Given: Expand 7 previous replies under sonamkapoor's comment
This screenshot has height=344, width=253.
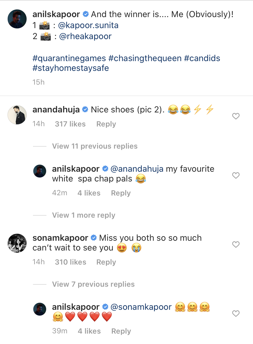Looking at the screenshot, I should point(93,284).
